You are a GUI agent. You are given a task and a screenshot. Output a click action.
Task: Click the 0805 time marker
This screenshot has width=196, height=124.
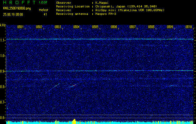(95, 27)
